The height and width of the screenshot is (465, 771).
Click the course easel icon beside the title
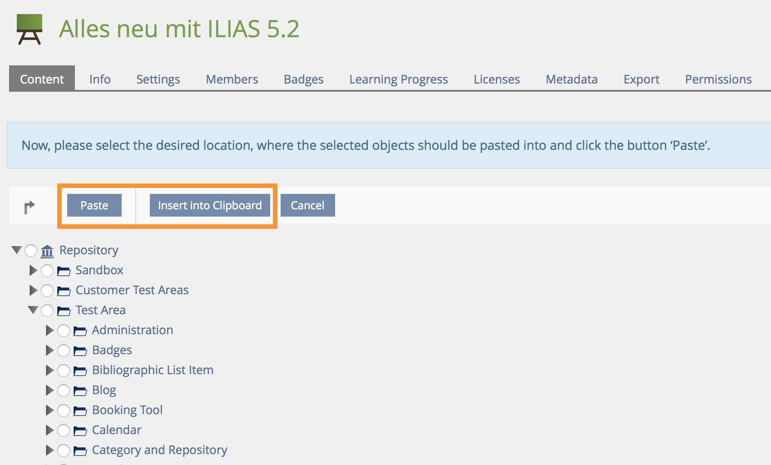30,30
